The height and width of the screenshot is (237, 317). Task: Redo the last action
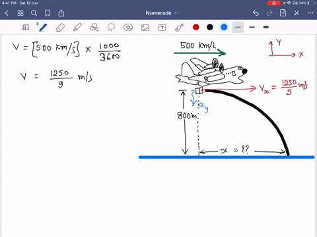(x=269, y=13)
